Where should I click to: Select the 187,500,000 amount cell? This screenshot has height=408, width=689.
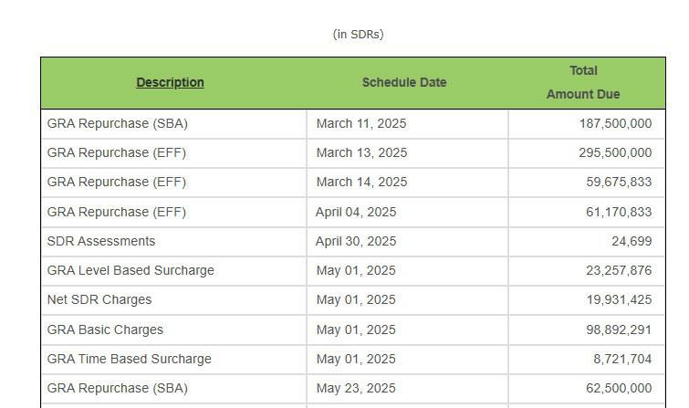pyautogui.click(x=615, y=123)
